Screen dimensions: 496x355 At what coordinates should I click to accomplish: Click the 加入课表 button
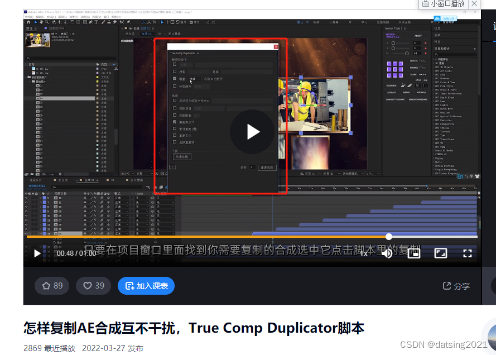click(x=146, y=285)
